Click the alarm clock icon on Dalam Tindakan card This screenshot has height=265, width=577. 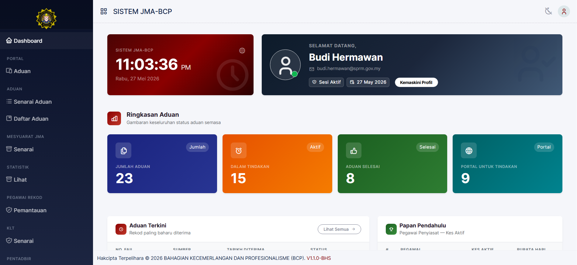(239, 150)
